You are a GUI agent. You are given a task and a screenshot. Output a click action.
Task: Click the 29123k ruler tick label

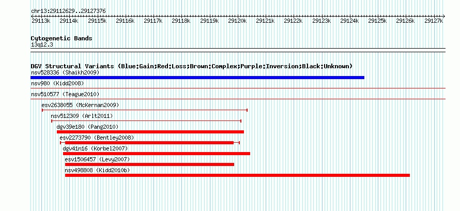click(x=321, y=21)
